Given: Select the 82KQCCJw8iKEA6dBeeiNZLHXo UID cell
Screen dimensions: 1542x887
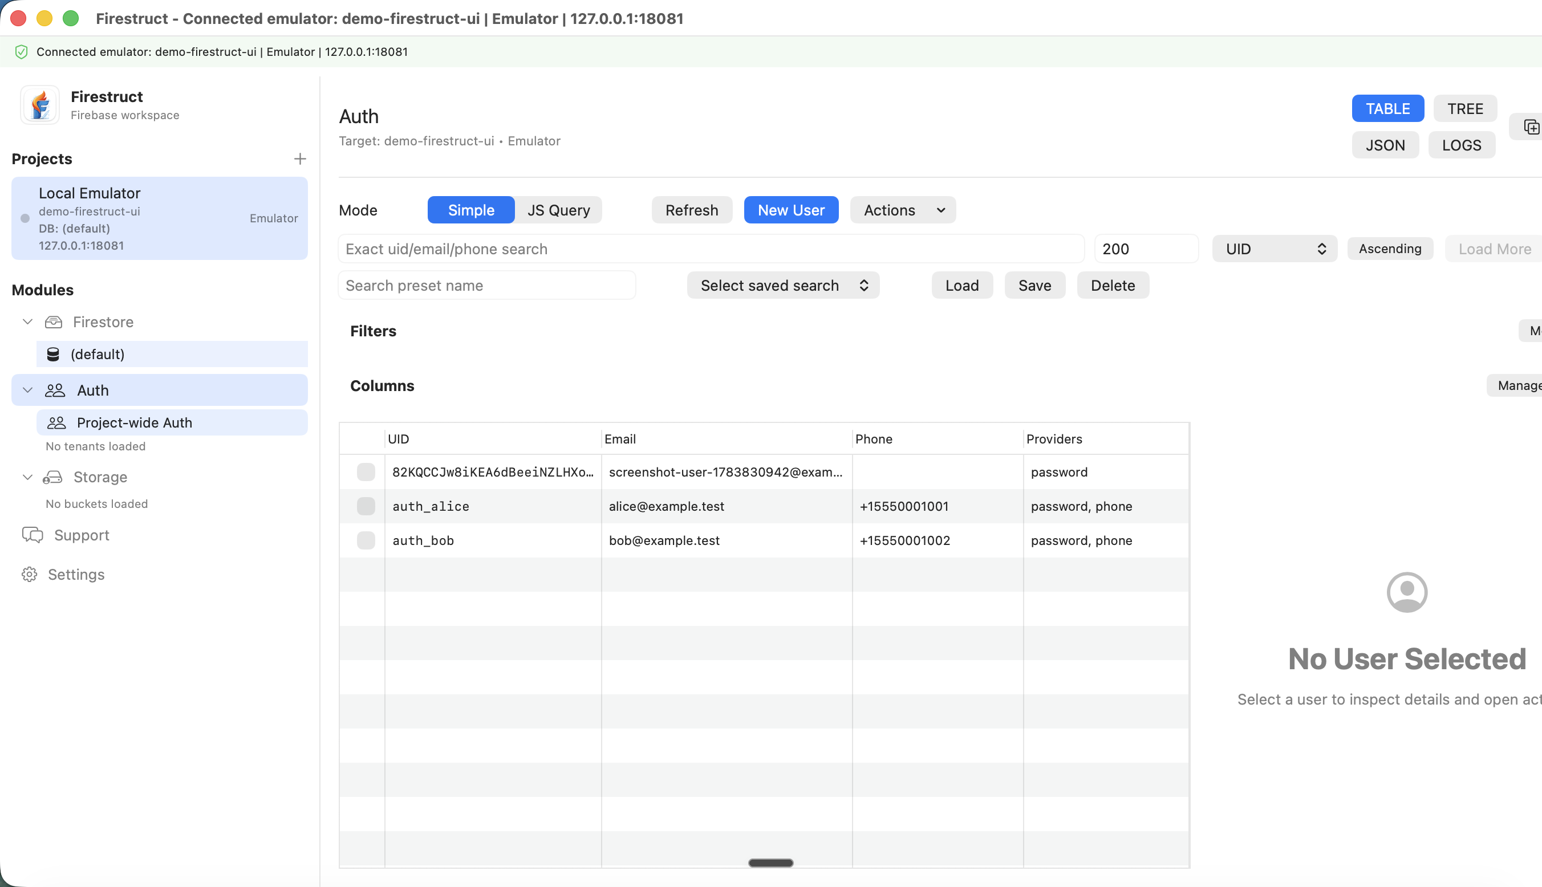Looking at the screenshot, I should tap(493, 472).
